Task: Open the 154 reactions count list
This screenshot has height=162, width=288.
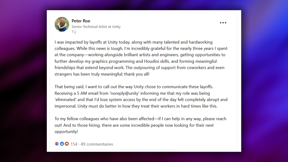Action: pos(74,144)
